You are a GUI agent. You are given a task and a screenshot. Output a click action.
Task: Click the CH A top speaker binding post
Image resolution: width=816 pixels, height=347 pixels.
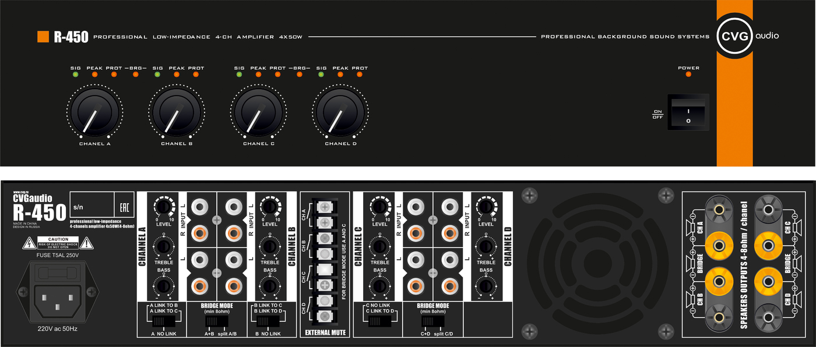(719, 210)
